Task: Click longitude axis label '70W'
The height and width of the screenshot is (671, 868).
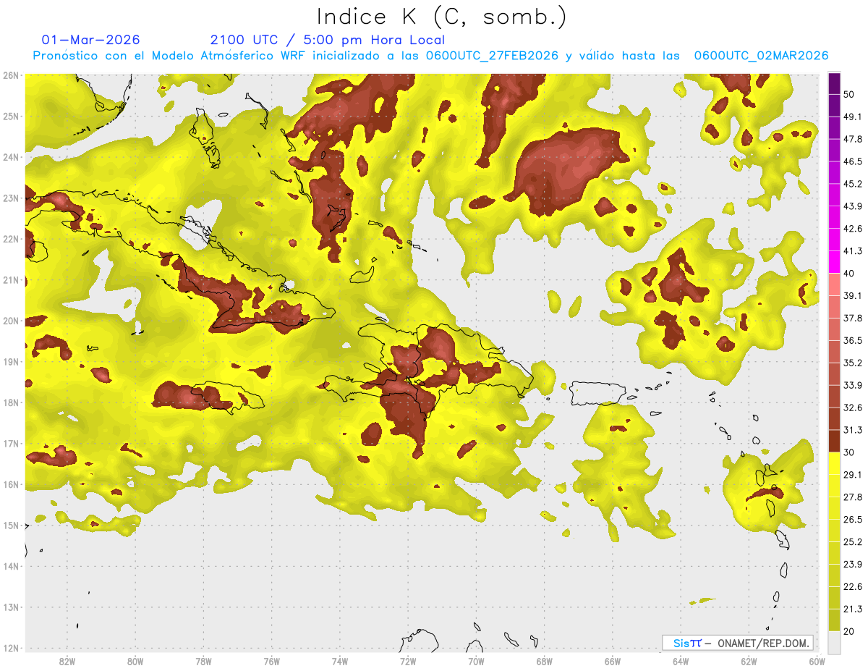Action: pos(476,662)
